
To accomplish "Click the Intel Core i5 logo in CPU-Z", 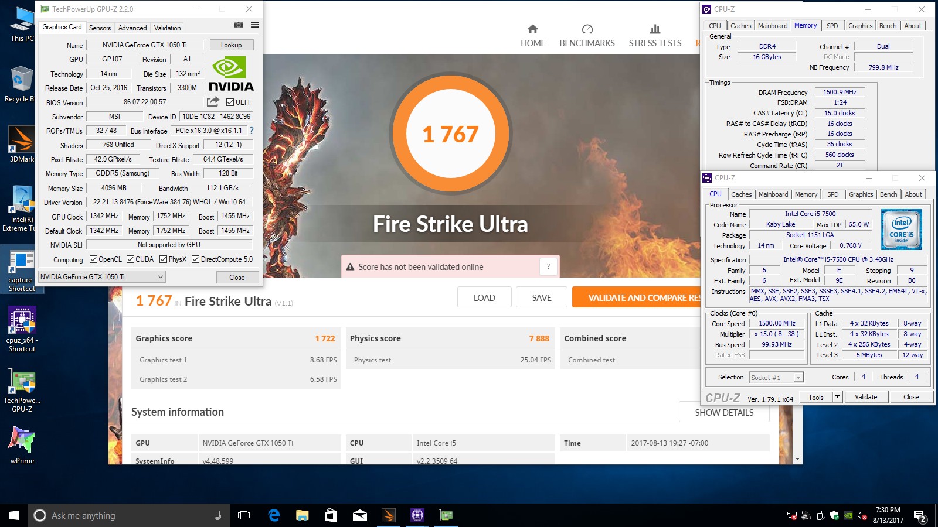I will pos(902,230).
